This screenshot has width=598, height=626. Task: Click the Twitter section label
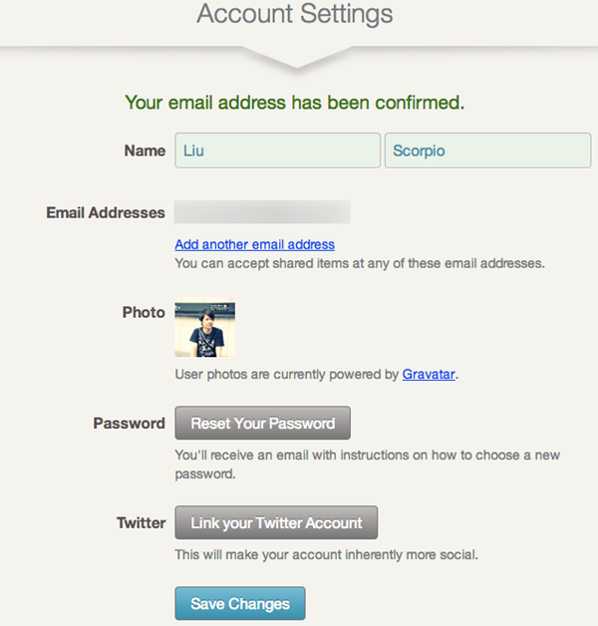141,522
